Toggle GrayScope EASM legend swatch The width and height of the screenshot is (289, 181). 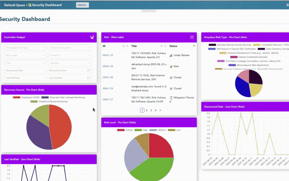click(x=17, y=97)
